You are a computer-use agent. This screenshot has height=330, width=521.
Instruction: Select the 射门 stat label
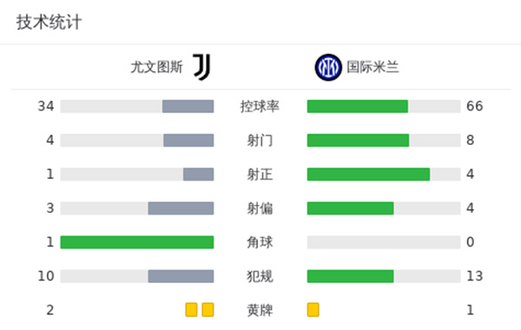260,140
